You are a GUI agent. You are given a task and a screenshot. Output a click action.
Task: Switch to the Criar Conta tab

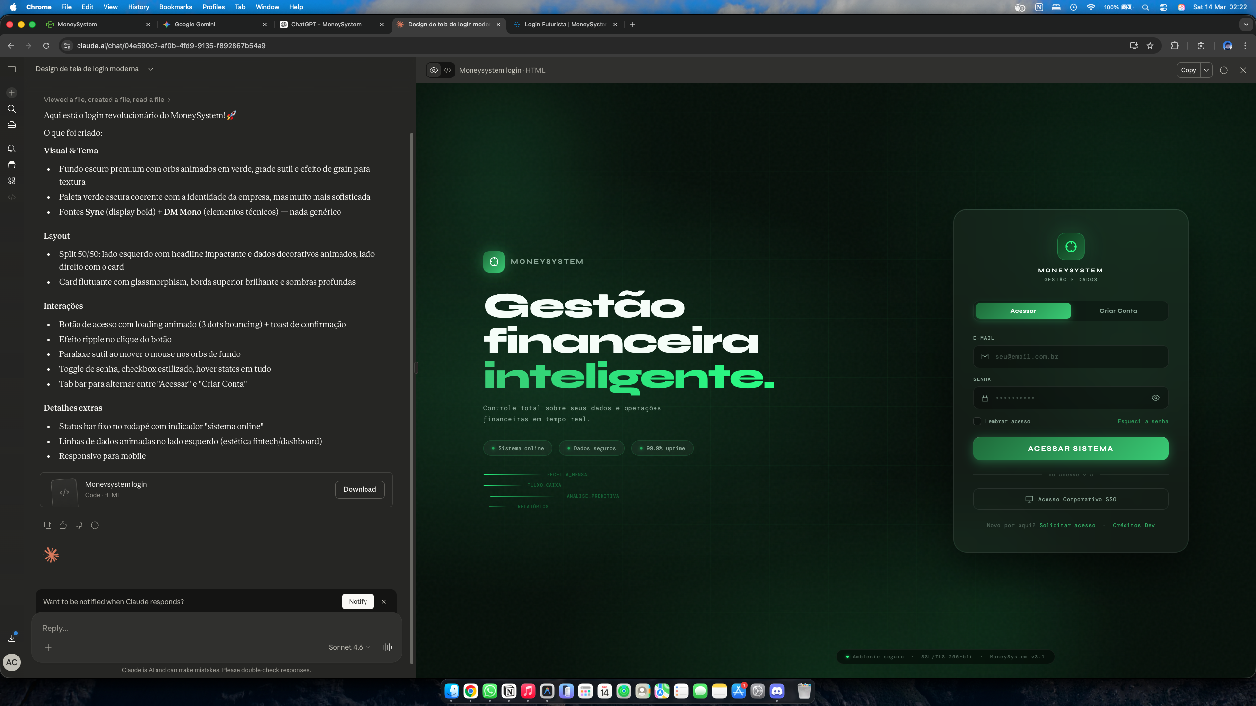tap(1119, 310)
